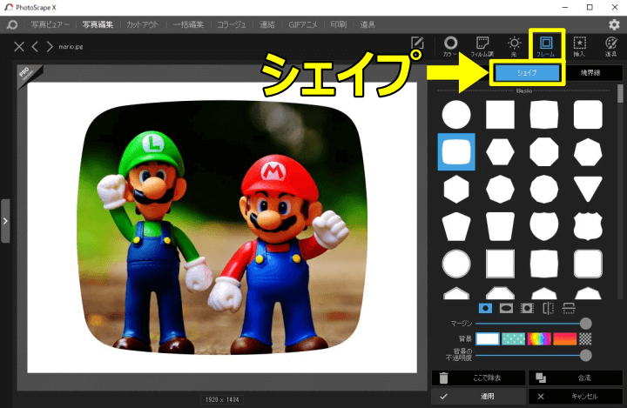Switch to the 一括編集 tab
The width and height of the screenshot is (627, 408).
pos(188,24)
